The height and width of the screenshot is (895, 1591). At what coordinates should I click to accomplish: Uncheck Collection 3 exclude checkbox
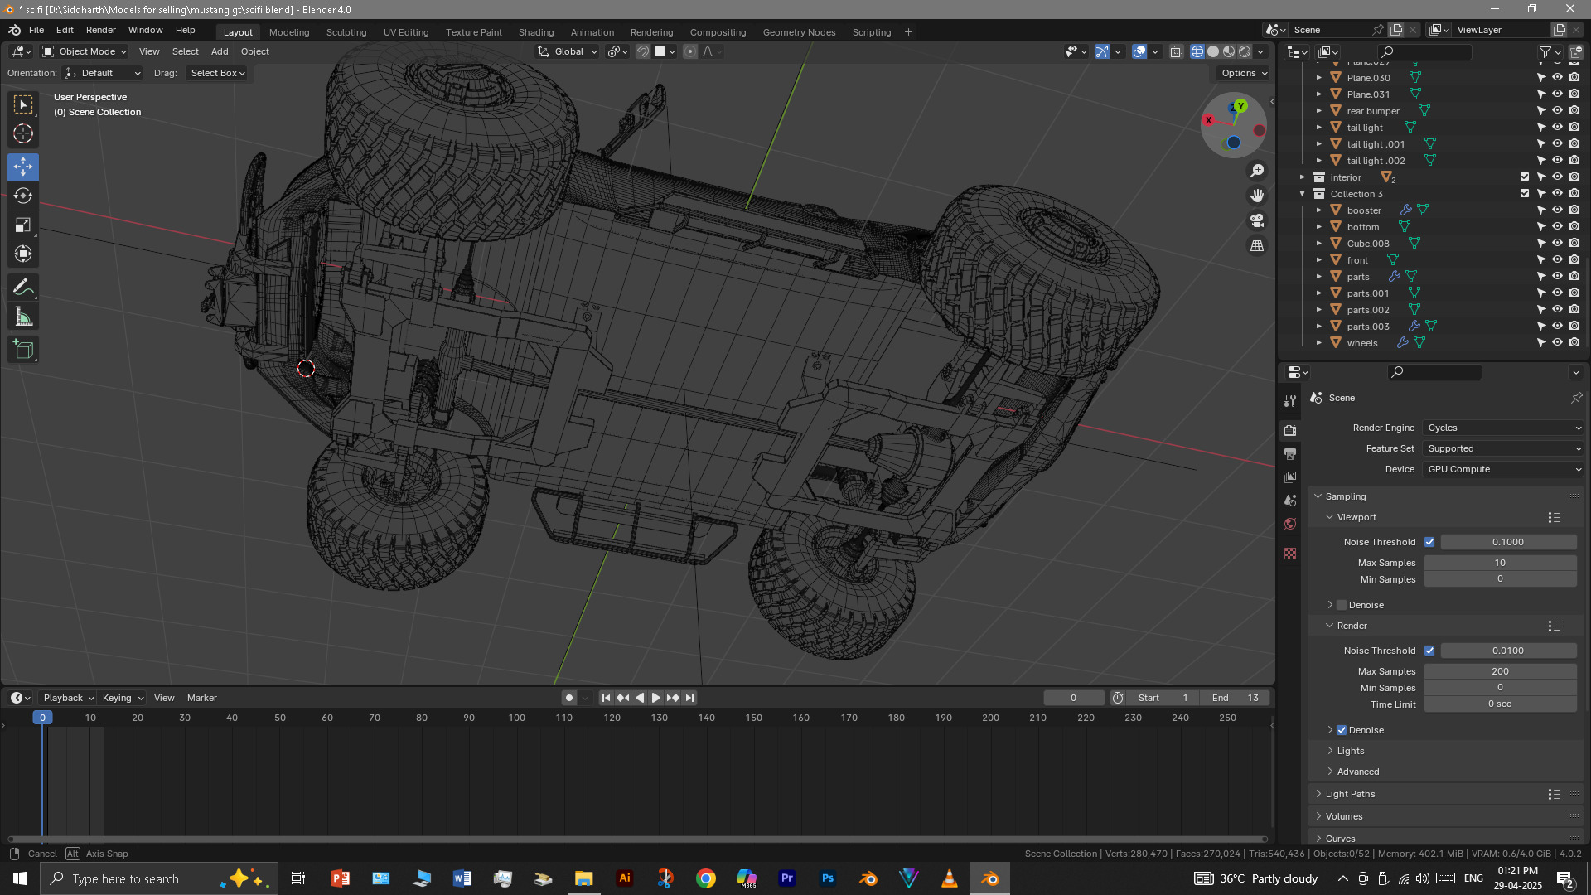pos(1525,194)
